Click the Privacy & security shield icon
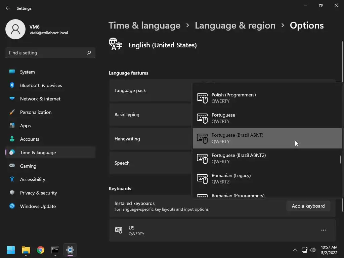 pos(12,193)
